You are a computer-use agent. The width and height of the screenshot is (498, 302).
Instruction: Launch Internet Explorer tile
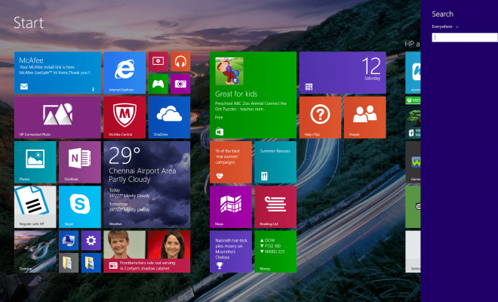click(124, 72)
